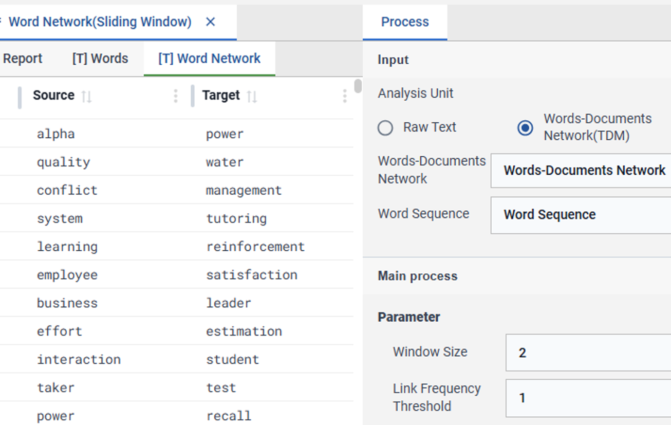Select the 'management' target cell
The height and width of the screenshot is (425, 671).
point(244,190)
